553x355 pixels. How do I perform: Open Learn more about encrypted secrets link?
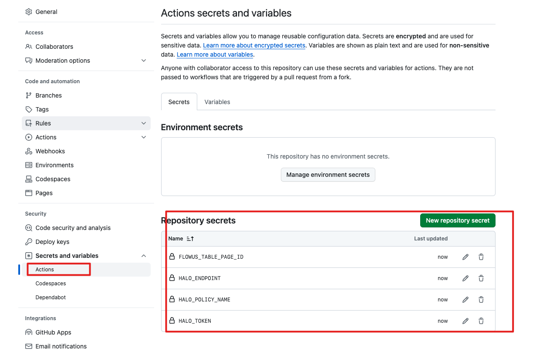click(x=254, y=45)
